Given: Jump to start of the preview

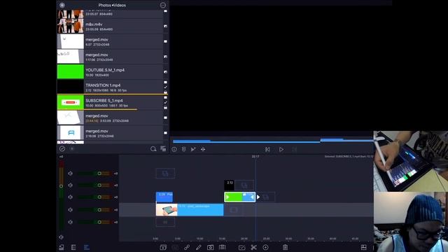Looking at the screenshot, I should coord(267,149).
